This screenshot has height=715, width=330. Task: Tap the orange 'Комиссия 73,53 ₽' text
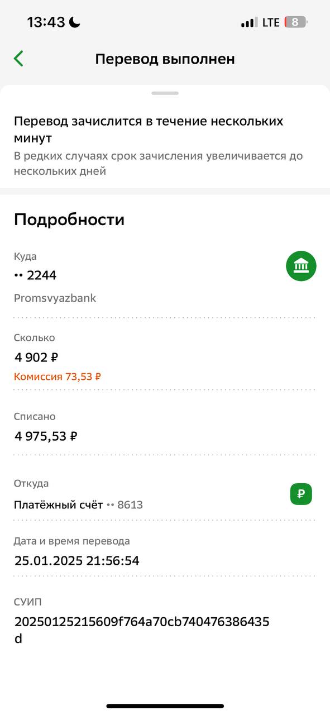tap(58, 376)
